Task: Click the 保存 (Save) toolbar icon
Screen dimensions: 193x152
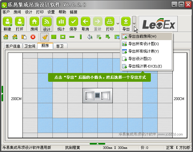Action: coord(73,21)
